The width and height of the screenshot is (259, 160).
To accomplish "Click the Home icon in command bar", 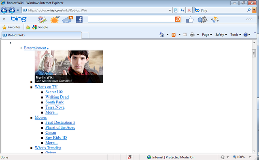I will click(162, 35).
